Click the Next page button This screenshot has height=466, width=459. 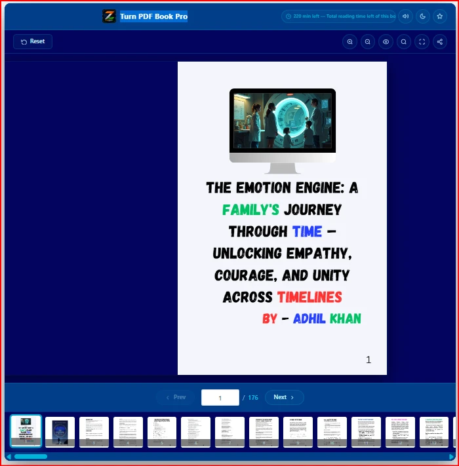click(x=284, y=397)
